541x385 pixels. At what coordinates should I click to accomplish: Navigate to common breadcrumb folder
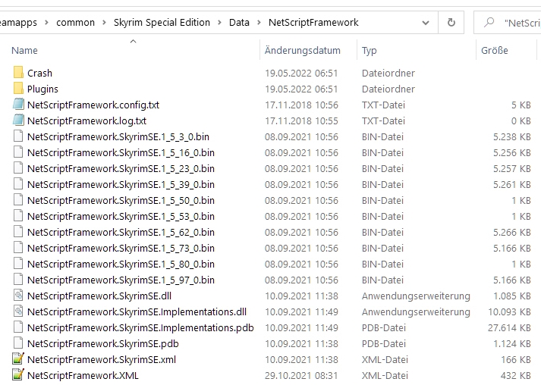75,23
